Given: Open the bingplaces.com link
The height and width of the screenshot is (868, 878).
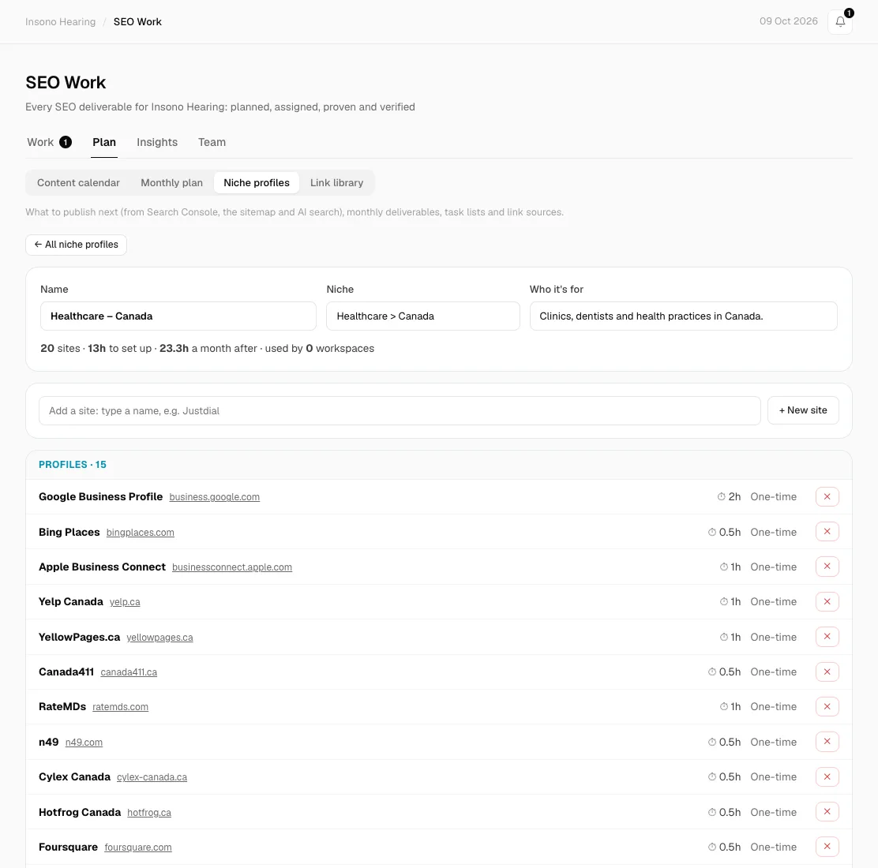Looking at the screenshot, I should 140,532.
